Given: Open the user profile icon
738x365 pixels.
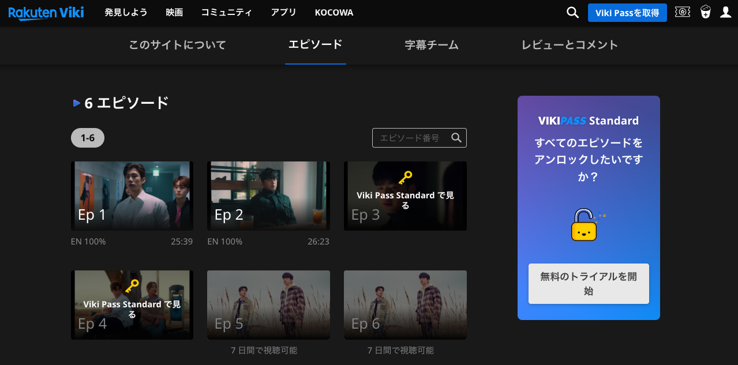Looking at the screenshot, I should click(726, 12).
